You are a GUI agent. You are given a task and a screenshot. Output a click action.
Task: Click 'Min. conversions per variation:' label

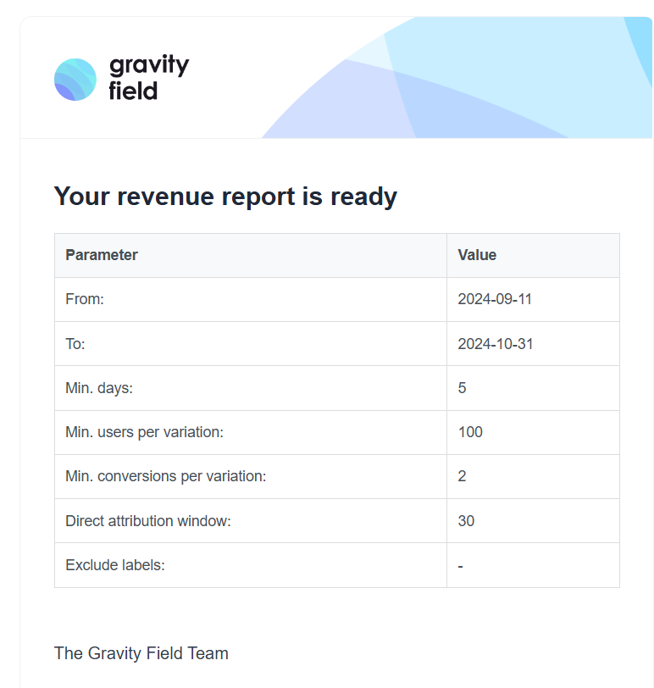165,476
